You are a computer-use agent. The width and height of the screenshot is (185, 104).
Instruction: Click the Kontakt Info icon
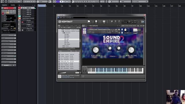click(x=96, y=21)
